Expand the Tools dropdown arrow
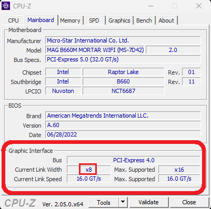 click(123, 203)
